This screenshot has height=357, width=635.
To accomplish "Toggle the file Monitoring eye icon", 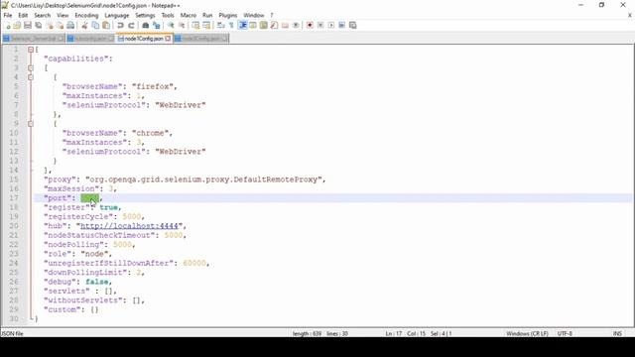I will 296,25.
